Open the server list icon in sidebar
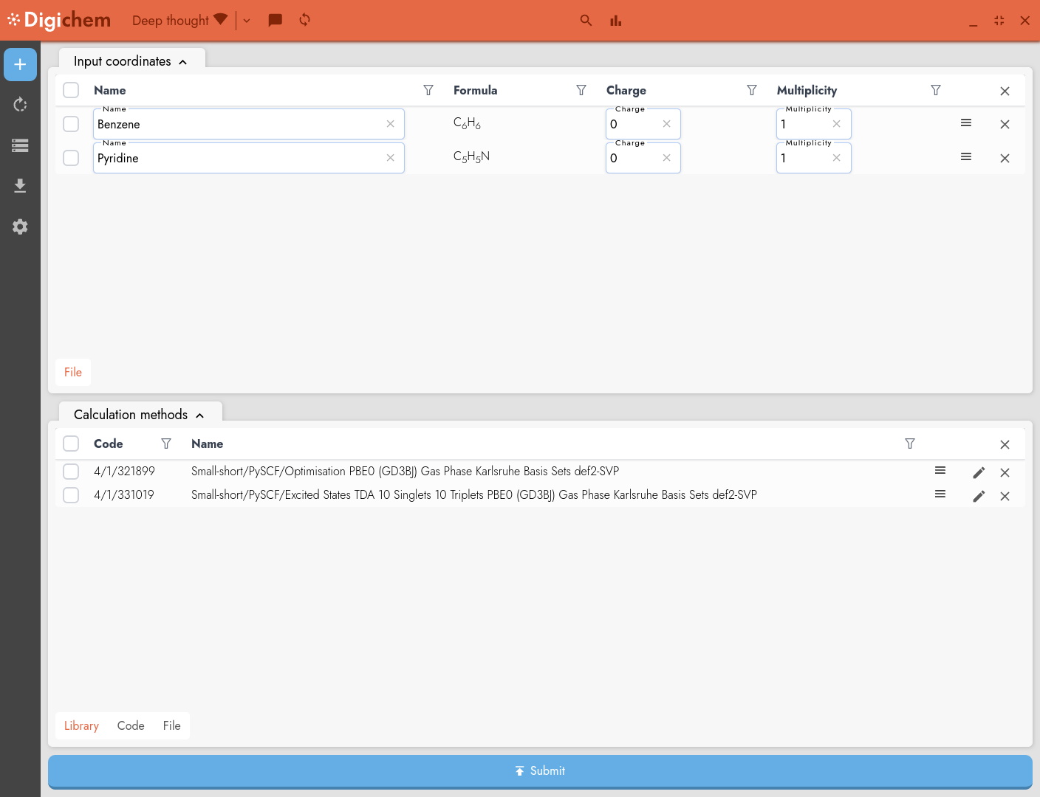The width and height of the screenshot is (1040, 797). 20,145
